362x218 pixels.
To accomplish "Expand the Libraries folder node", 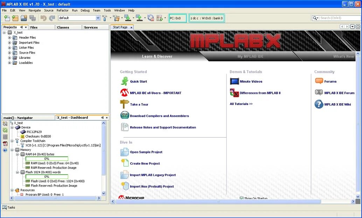I will coord(9,58).
